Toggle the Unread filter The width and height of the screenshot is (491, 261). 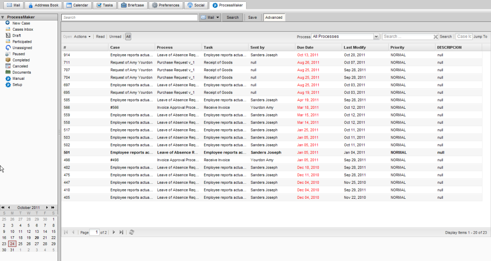115,37
